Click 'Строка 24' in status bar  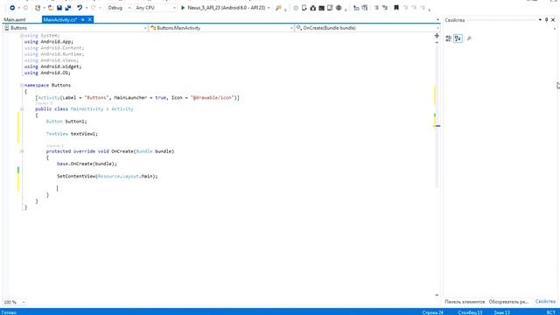tap(432, 312)
